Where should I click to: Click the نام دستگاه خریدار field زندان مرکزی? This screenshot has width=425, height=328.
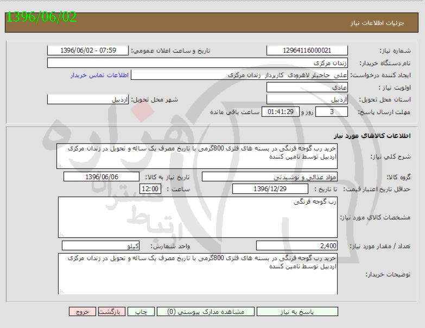[198, 62]
